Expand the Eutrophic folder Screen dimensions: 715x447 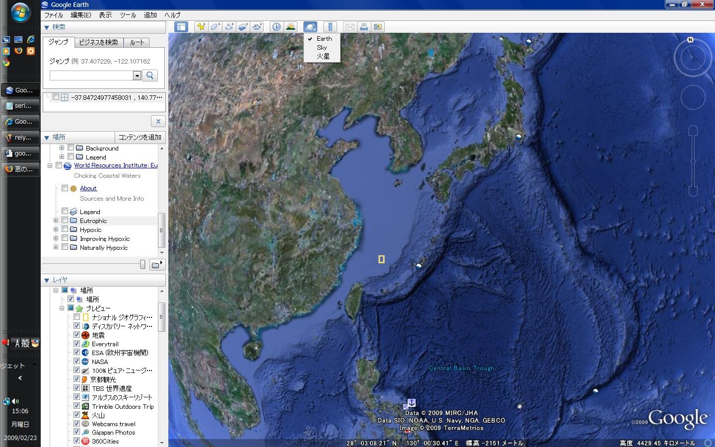click(x=56, y=221)
